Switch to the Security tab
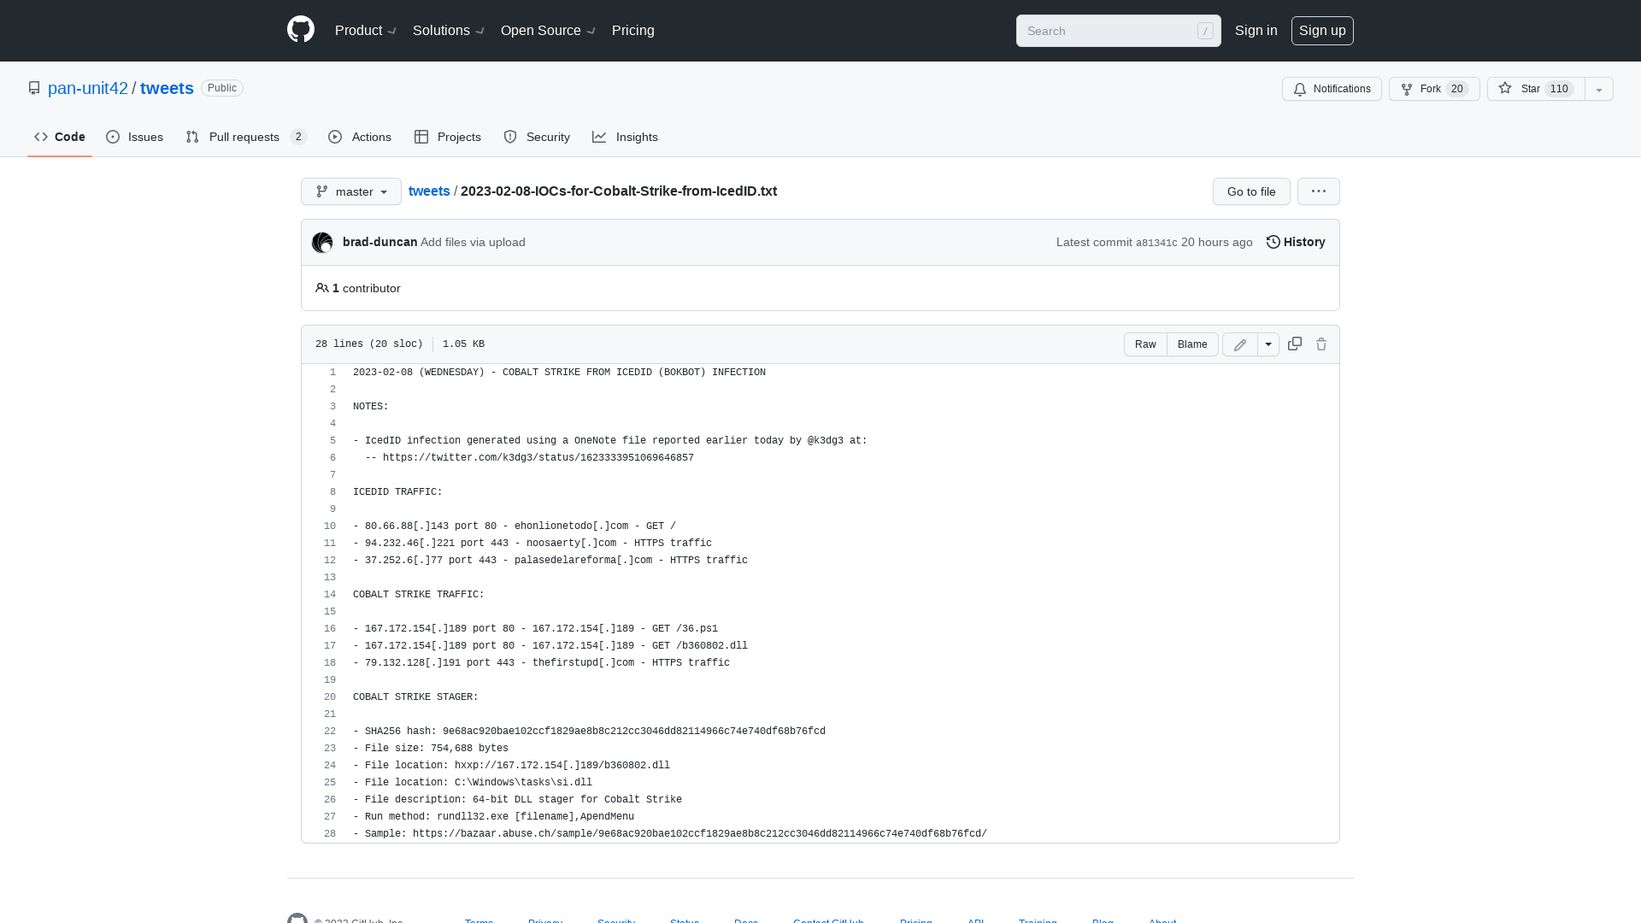 click(537, 137)
